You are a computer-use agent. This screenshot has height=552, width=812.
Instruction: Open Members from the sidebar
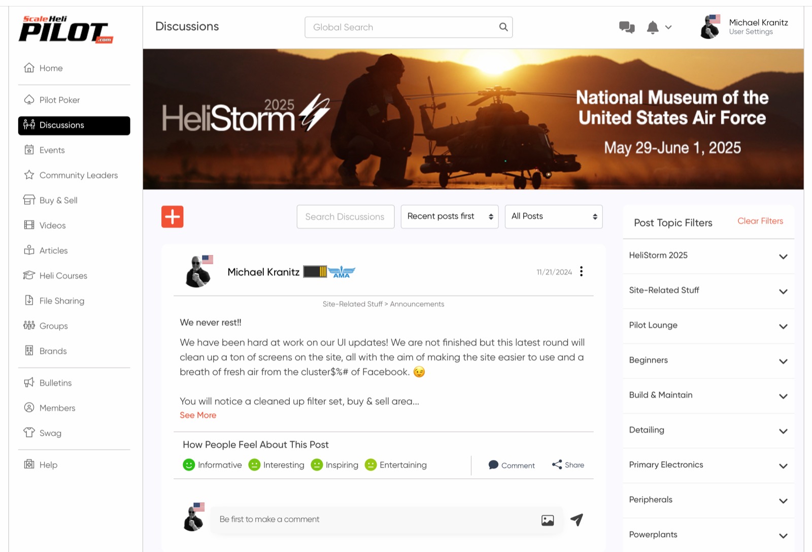74,408
